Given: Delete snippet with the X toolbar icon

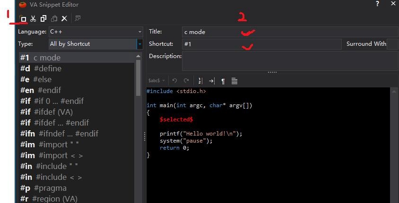Looking at the screenshot, I should (x=64, y=18).
